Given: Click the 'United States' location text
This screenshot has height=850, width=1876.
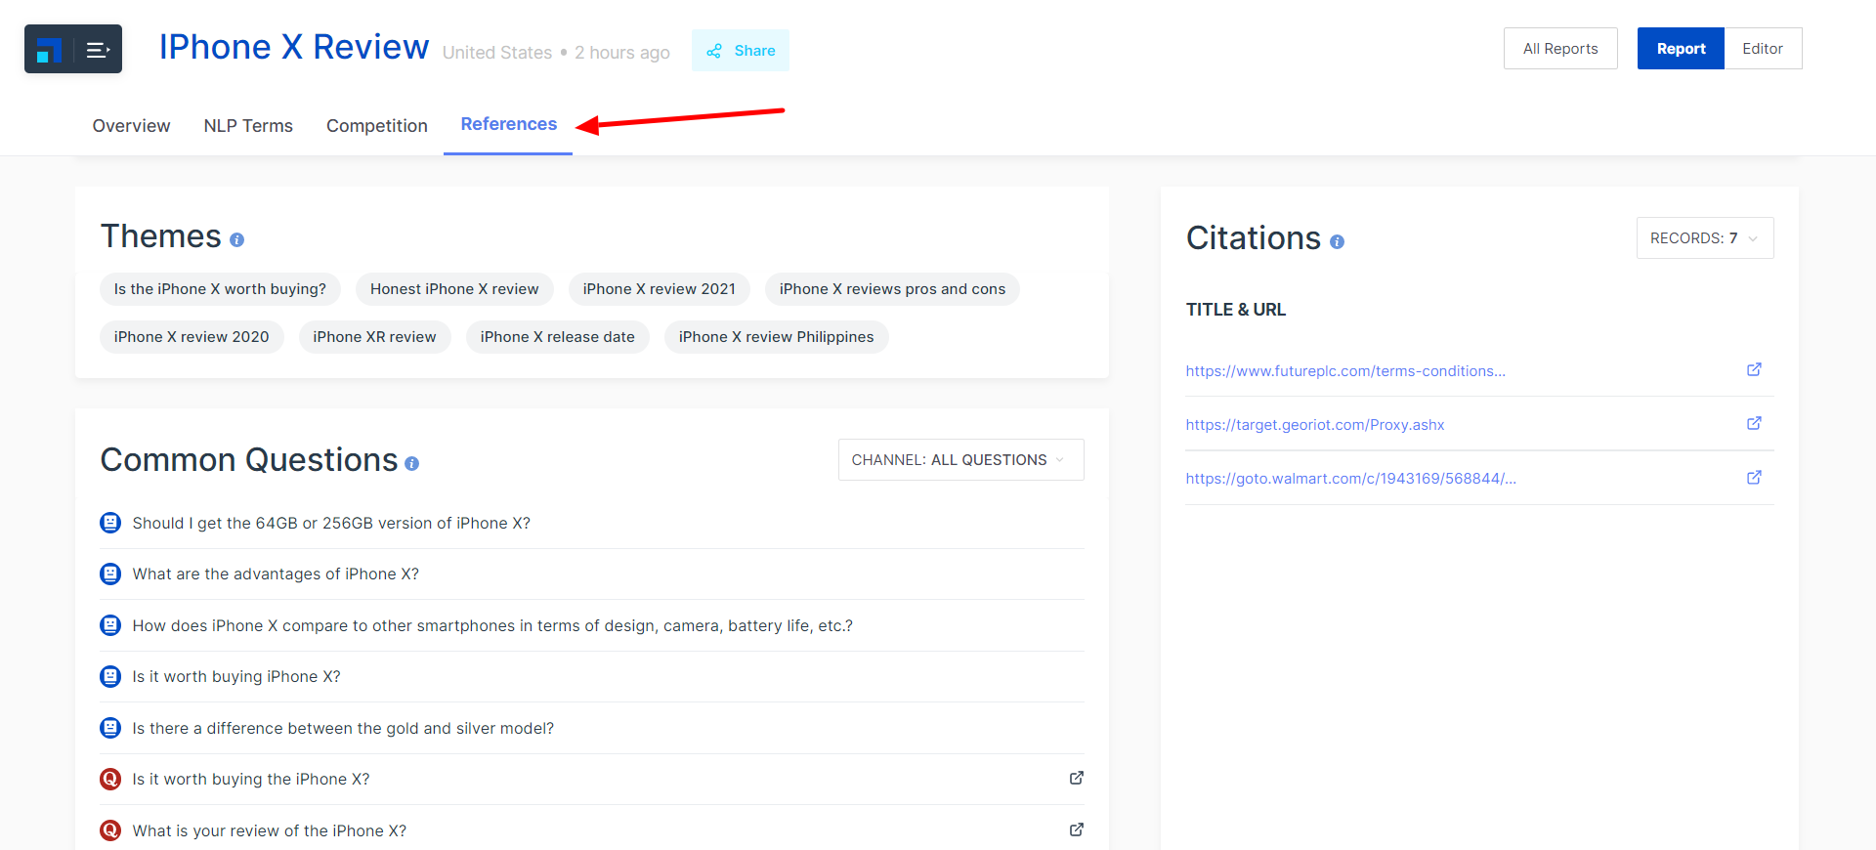Looking at the screenshot, I should [497, 53].
